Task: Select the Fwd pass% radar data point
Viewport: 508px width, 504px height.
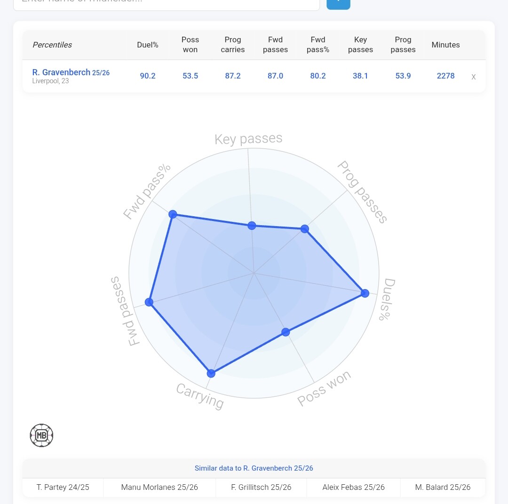Action: click(173, 214)
